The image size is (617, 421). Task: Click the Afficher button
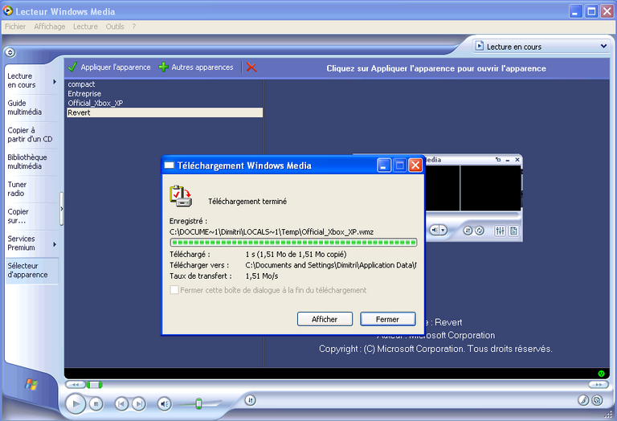pyautogui.click(x=325, y=319)
